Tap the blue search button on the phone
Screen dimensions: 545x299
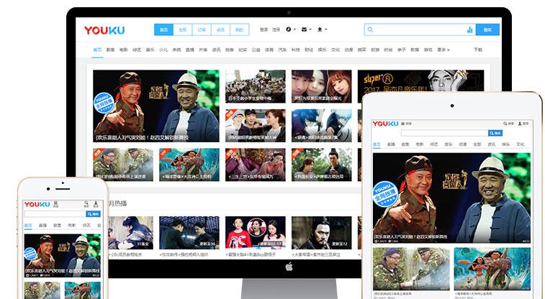93,214
